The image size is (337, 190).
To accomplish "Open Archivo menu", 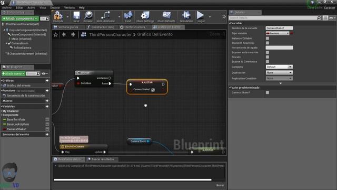I will point(7,7).
